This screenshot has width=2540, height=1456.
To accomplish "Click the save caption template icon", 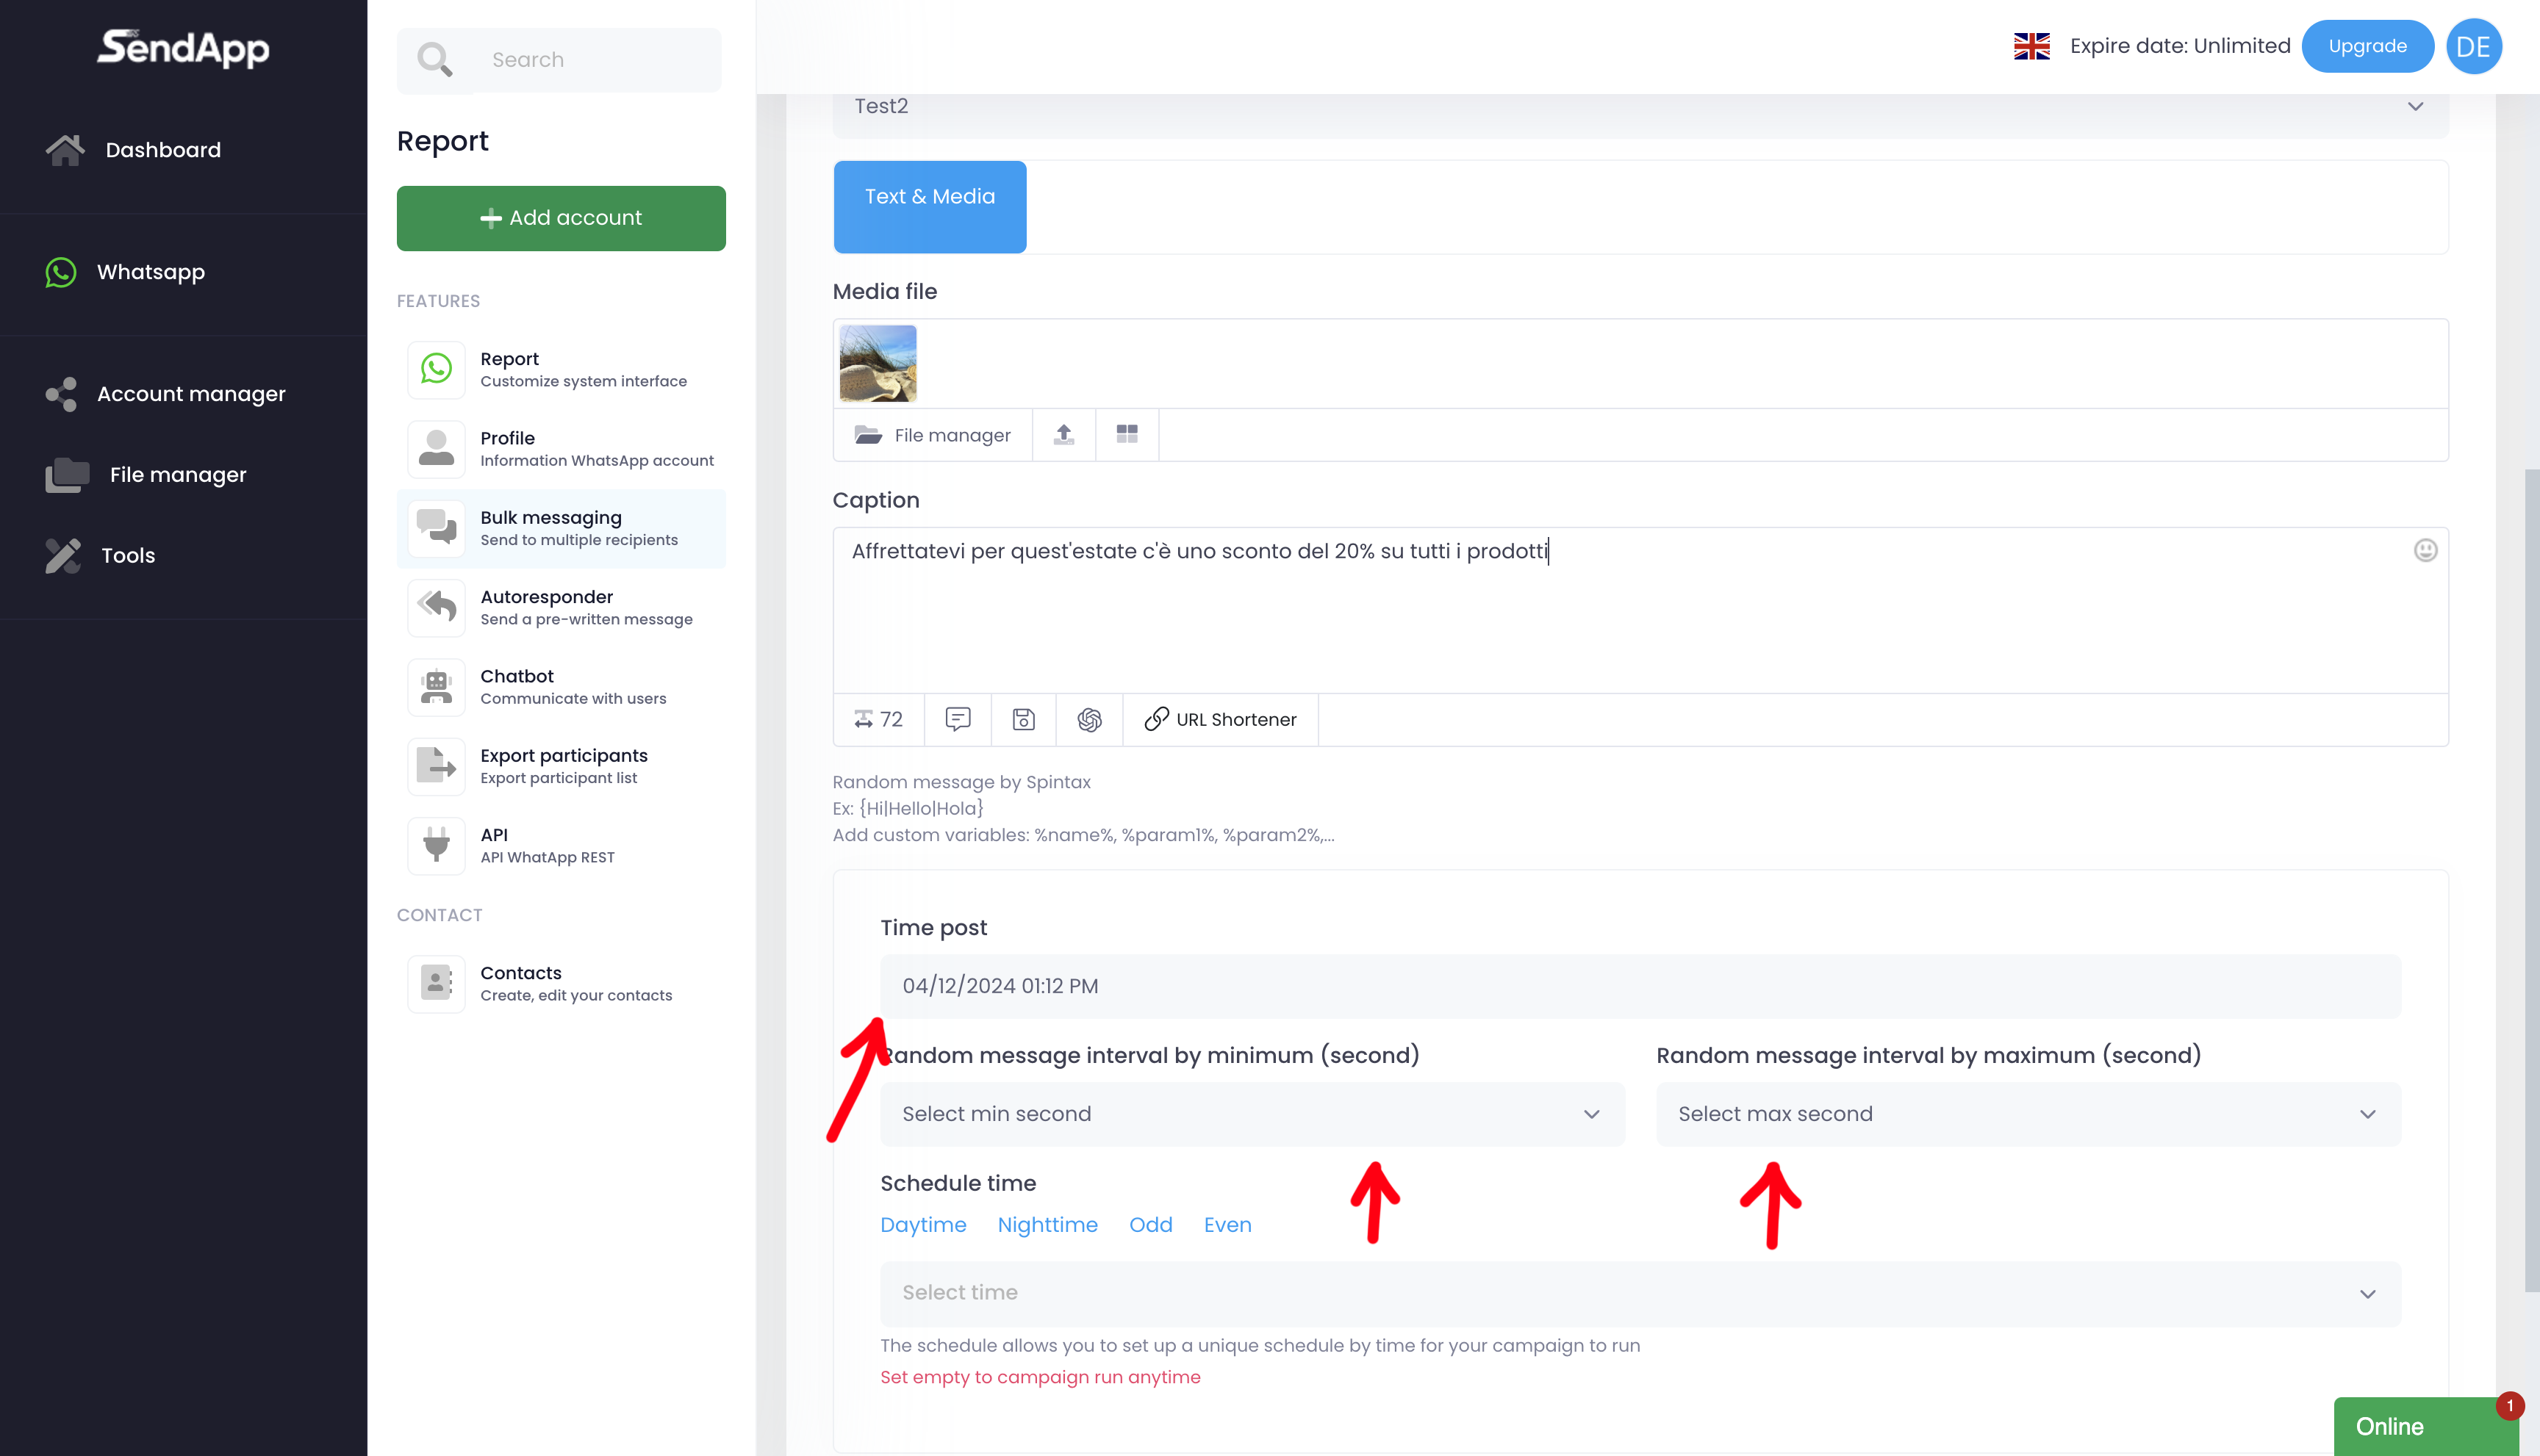I will coord(1023,719).
